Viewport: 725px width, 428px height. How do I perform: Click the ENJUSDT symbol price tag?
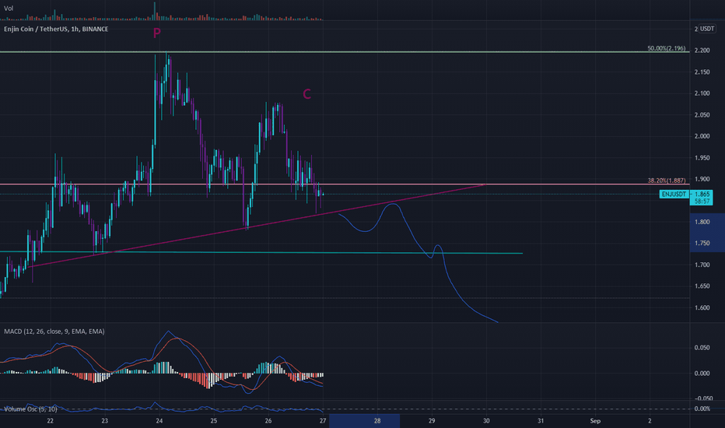pos(674,195)
